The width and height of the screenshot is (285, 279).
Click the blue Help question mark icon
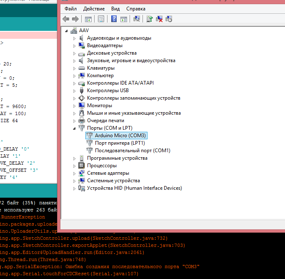[114, 19]
